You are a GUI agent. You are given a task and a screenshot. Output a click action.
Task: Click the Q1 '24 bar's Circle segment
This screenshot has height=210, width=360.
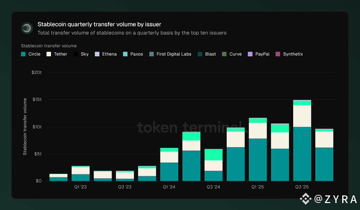coord(169,172)
